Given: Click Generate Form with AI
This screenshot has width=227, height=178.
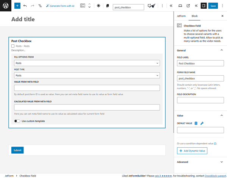Looking at the screenshot, I should tap(60, 6).
